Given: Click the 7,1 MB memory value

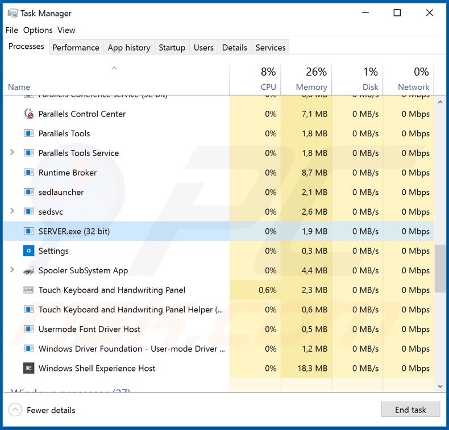Looking at the screenshot, I should tap(314, 114).
